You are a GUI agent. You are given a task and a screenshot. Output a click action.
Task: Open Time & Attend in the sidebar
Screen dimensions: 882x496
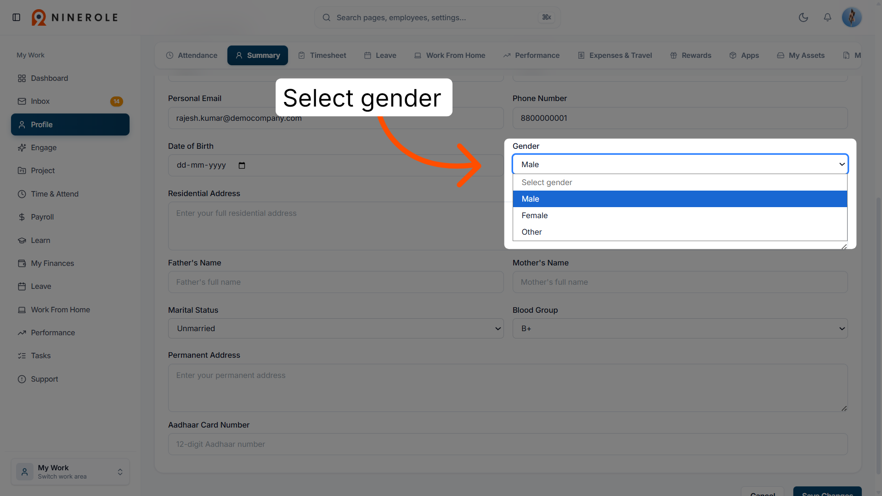(70, 194)
